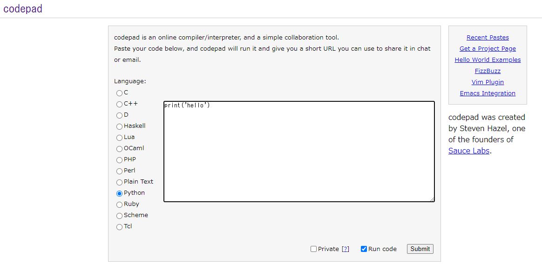Open the Vim Plugin link
This screenshot has width=542, height=271.
488,82
